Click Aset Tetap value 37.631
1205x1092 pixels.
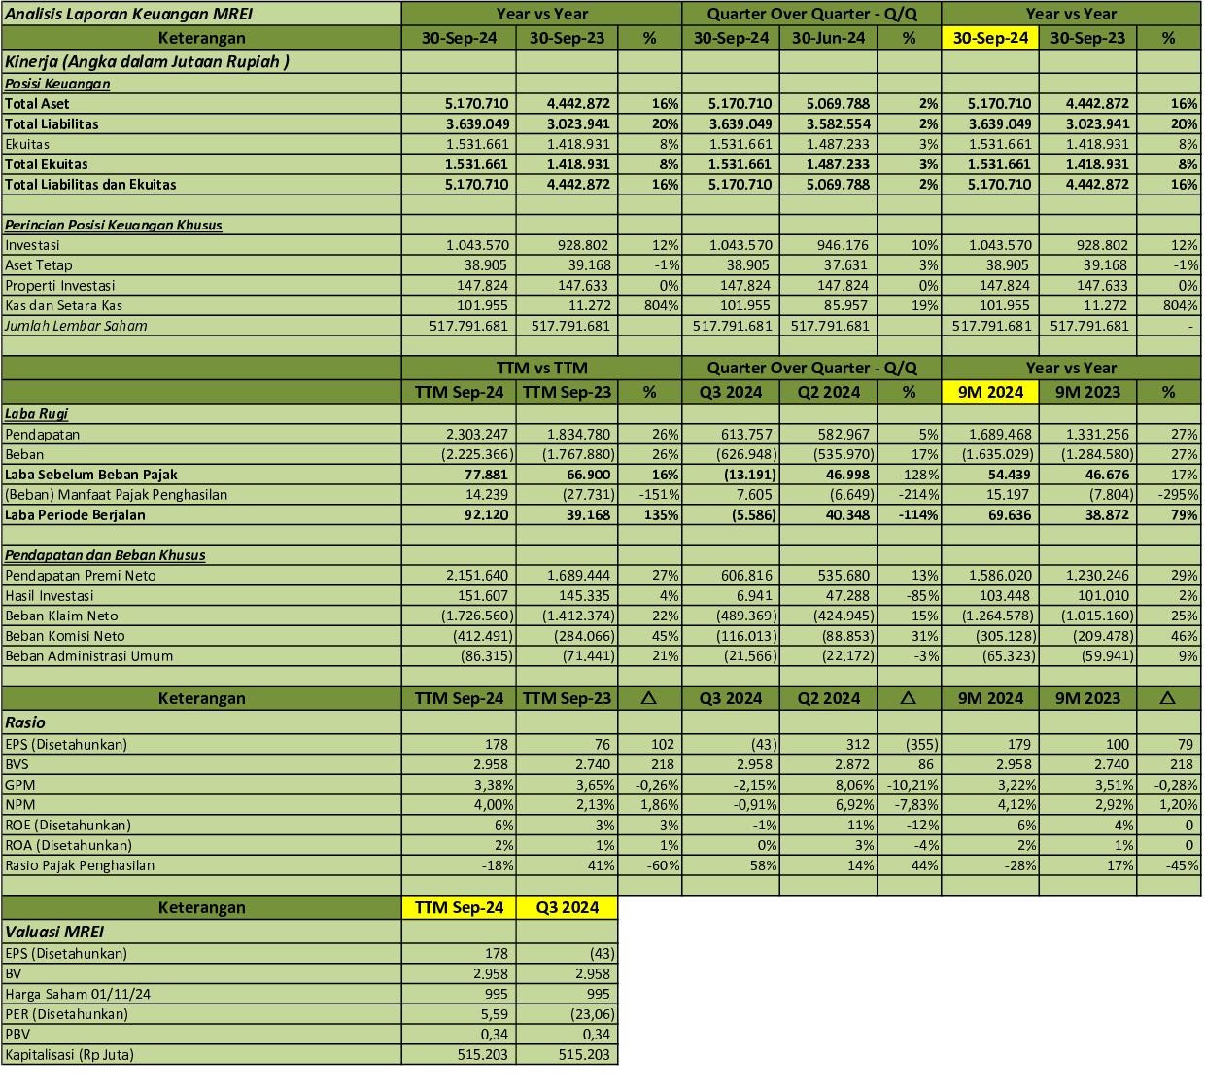(x=847, y=264)
